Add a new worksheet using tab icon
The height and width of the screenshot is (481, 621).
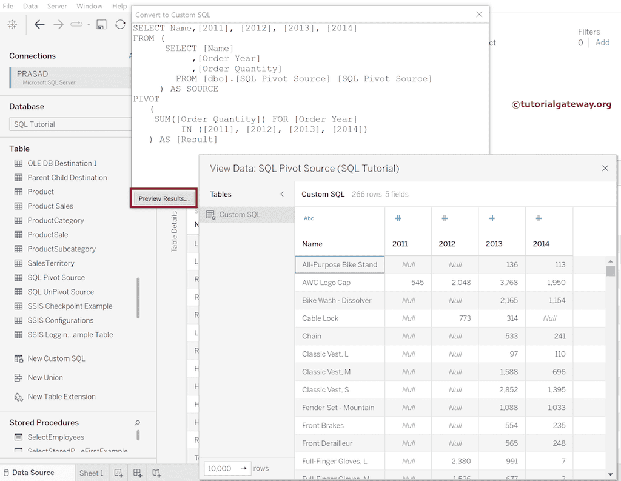click(x=119, y=473)
